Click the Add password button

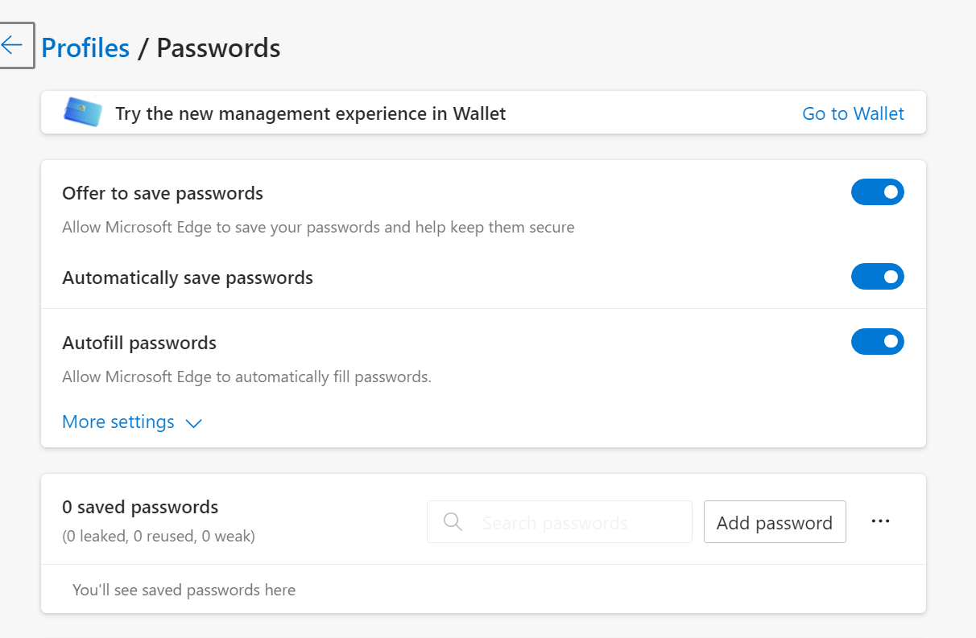point(775,522)
